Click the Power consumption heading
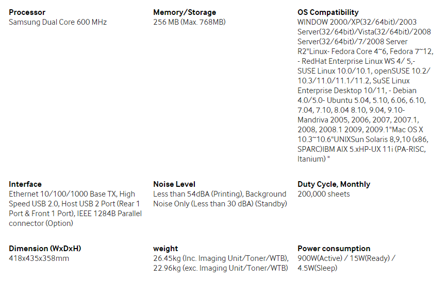This screenshot has height=281, width=447. pyautogui.click(x=334, y=249)
